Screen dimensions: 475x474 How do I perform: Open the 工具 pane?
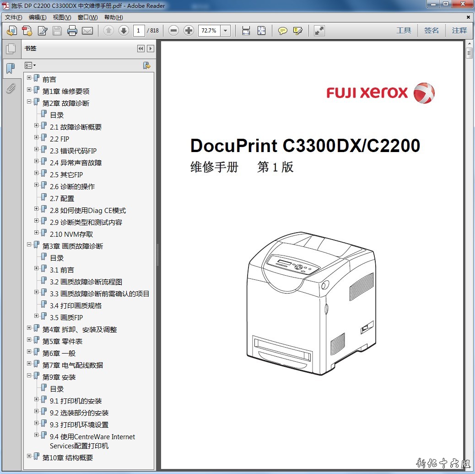pyautogui.click(x=404, y=31)
